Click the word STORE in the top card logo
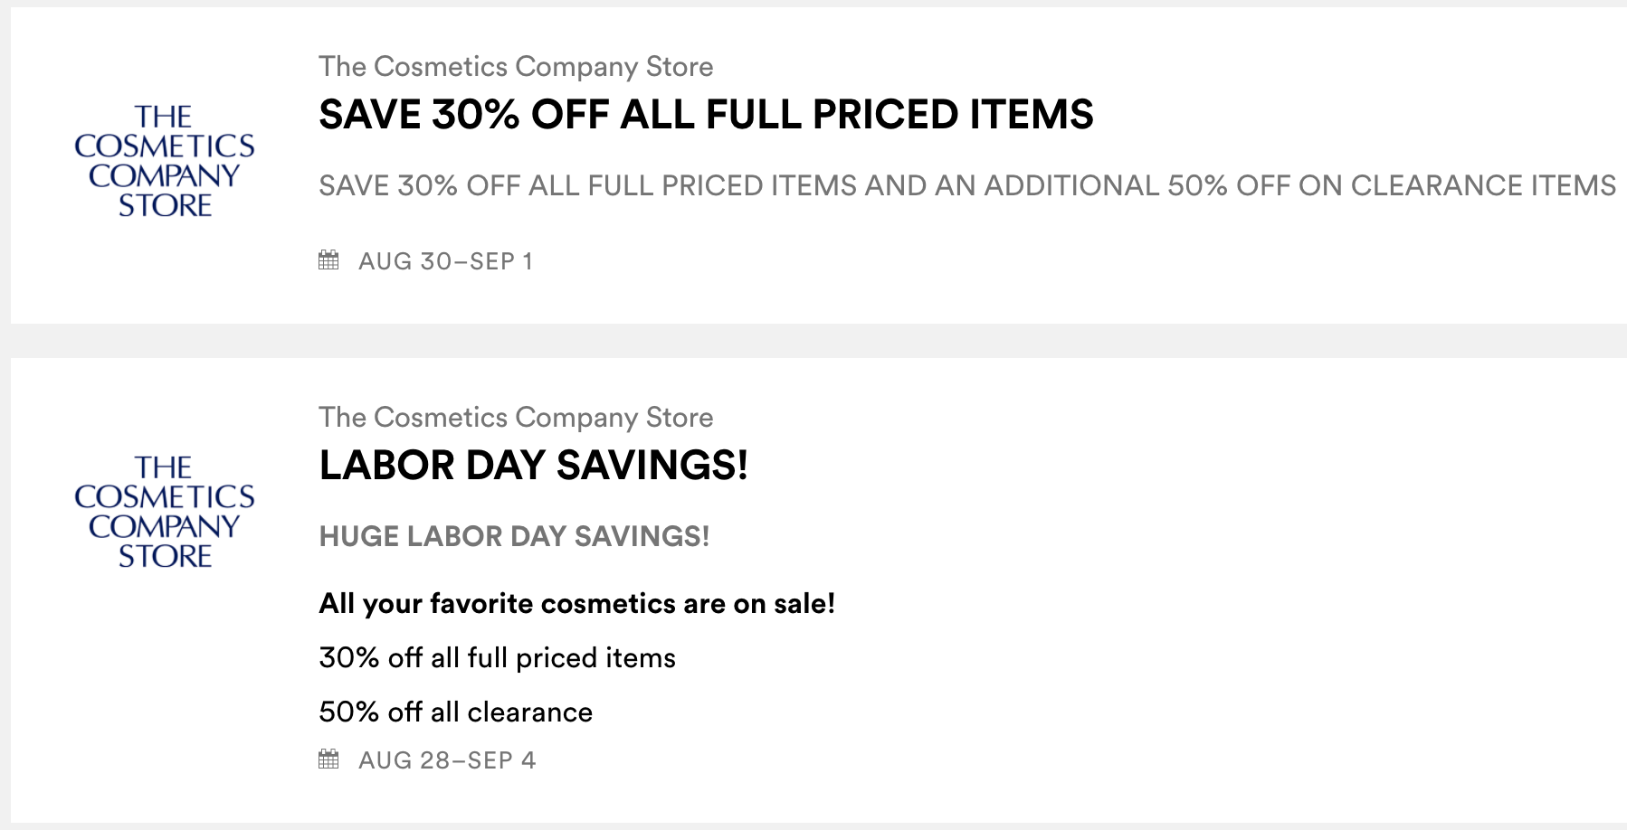Screen dimensions: 1627x830 pyautogui.click(x=165, y=205)
